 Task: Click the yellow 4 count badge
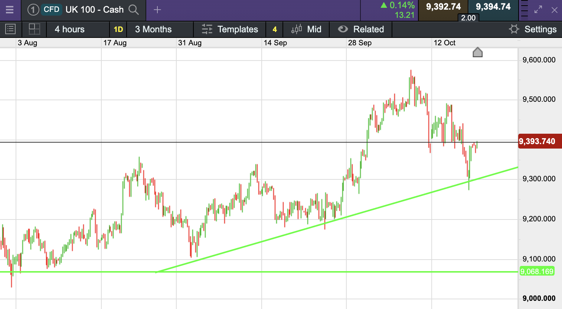click(275, 29)
